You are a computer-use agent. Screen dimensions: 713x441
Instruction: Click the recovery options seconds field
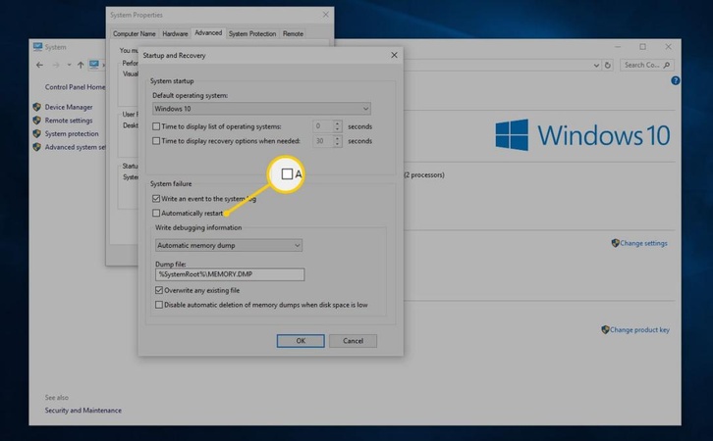coord(323,141)
